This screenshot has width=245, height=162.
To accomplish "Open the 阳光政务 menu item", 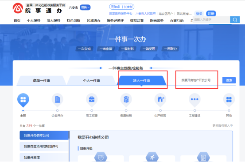I will 157,21.
